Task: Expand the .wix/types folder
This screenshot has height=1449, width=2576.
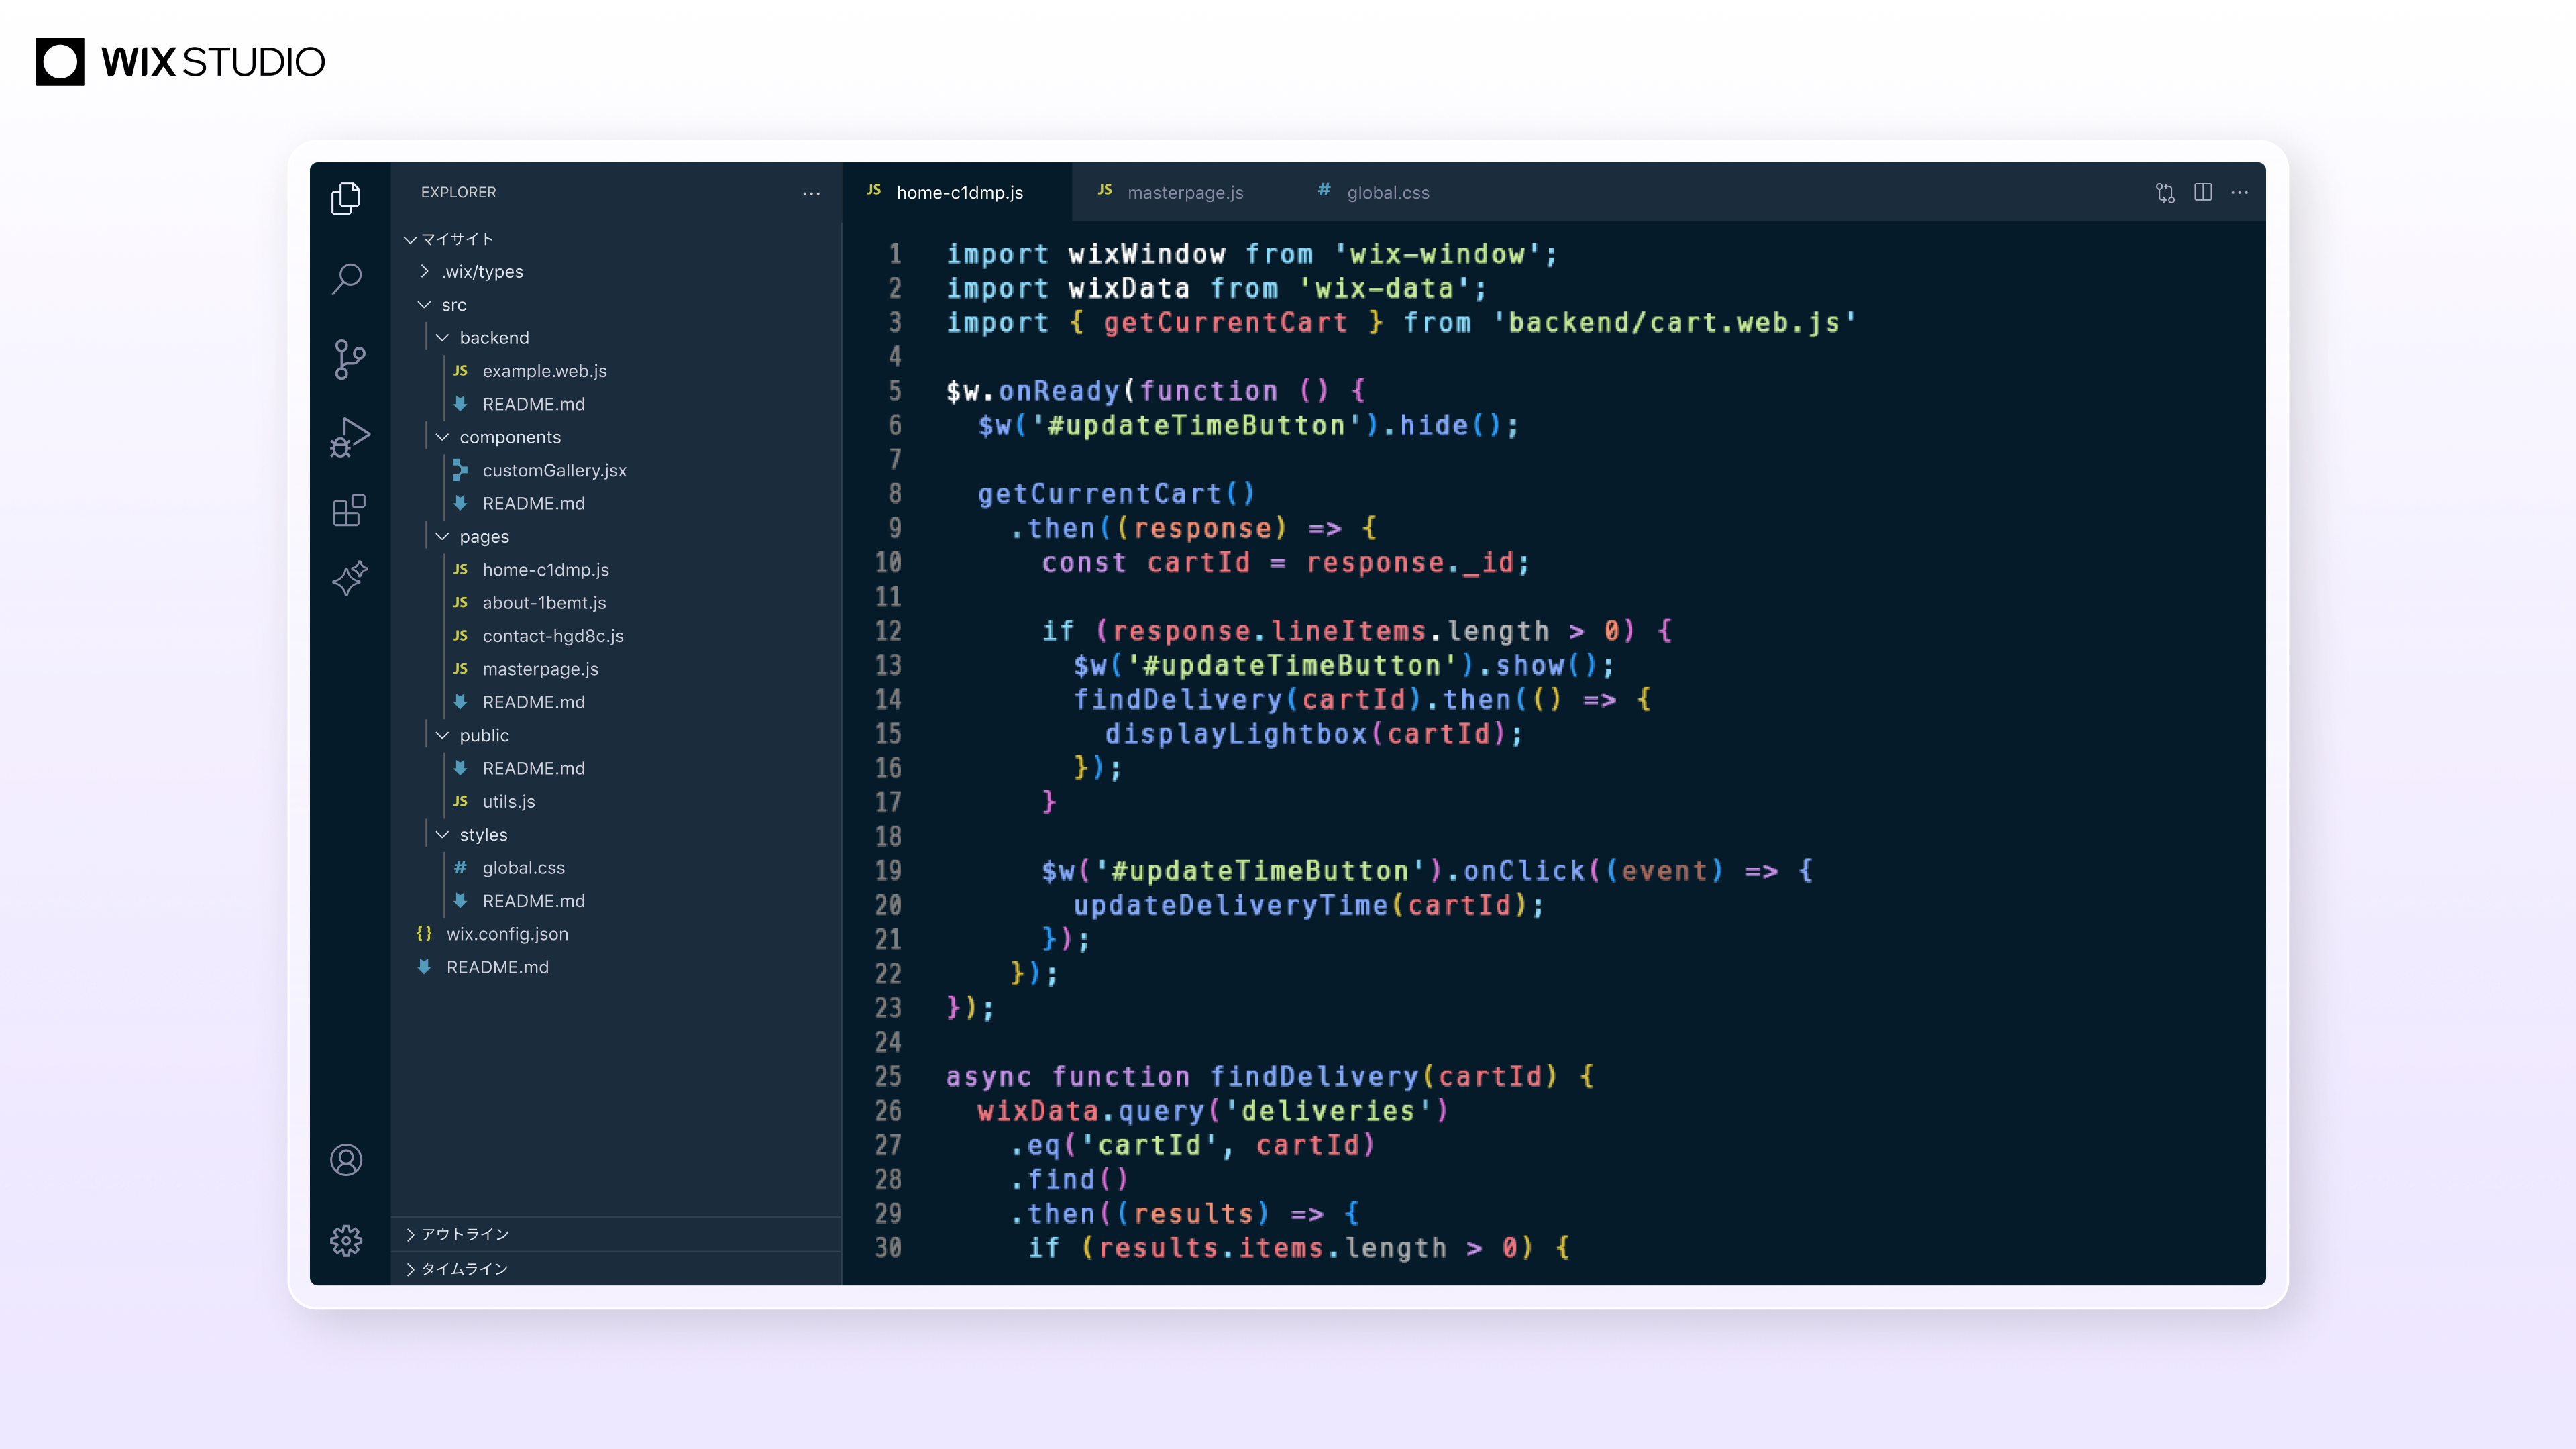Action: click(x=425, y=271)
